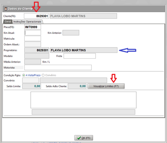Select the Convênio radio button

[x=43, y=75]
